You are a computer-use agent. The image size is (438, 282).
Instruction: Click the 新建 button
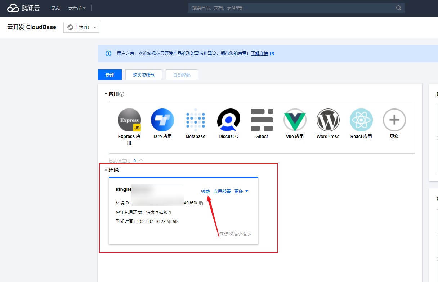pos(110,75)
